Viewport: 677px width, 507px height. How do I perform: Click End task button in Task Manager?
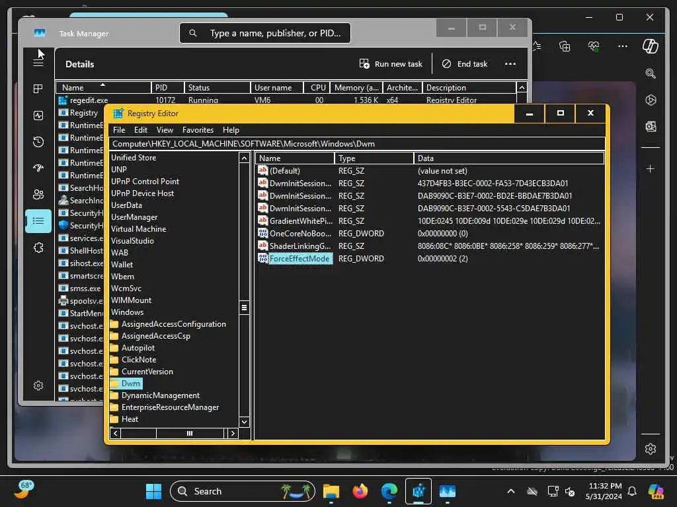tap(465, 64)
